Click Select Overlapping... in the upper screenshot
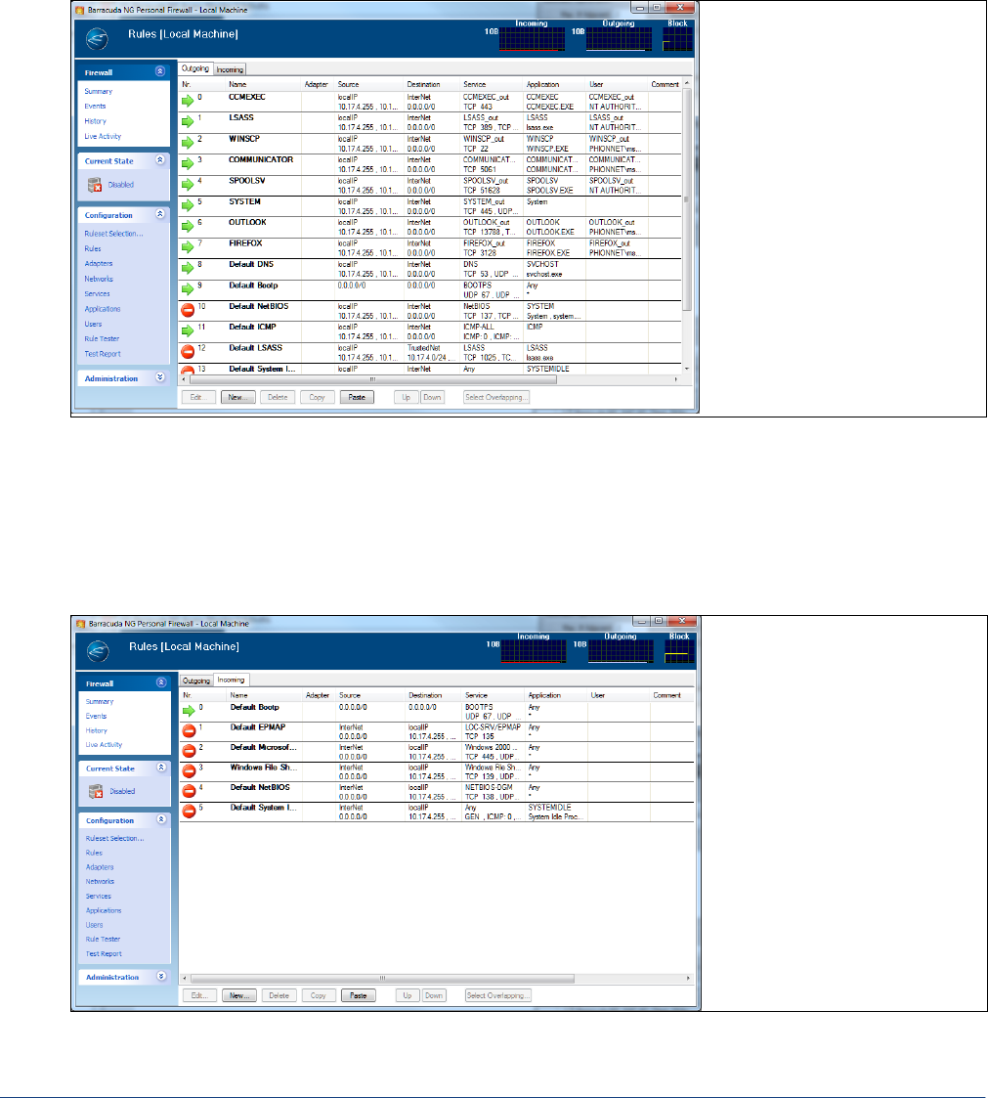 pos(496,397)
